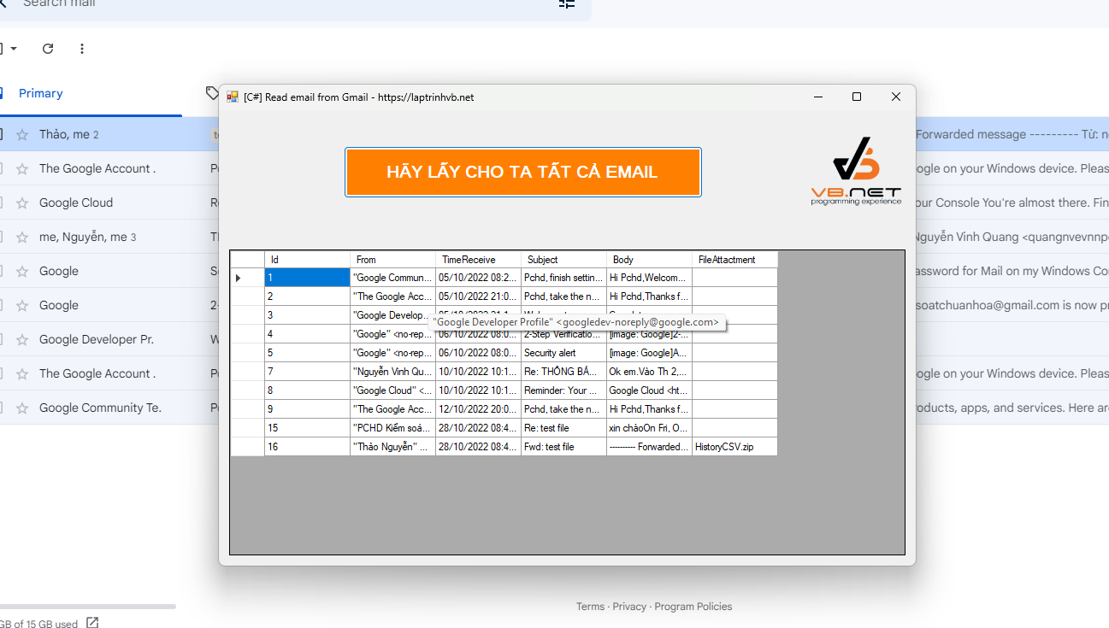
Task: Open the storage management external link icon
Action: [x=92, y=623]
